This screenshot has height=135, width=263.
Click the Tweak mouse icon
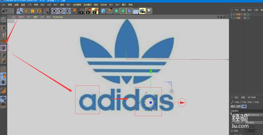tap(3, 76)
